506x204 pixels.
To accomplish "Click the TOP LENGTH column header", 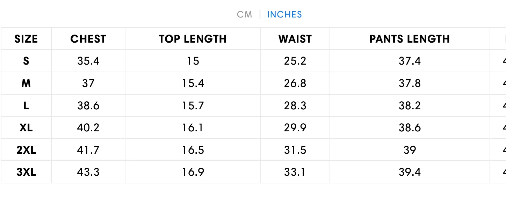I will 193,39.
